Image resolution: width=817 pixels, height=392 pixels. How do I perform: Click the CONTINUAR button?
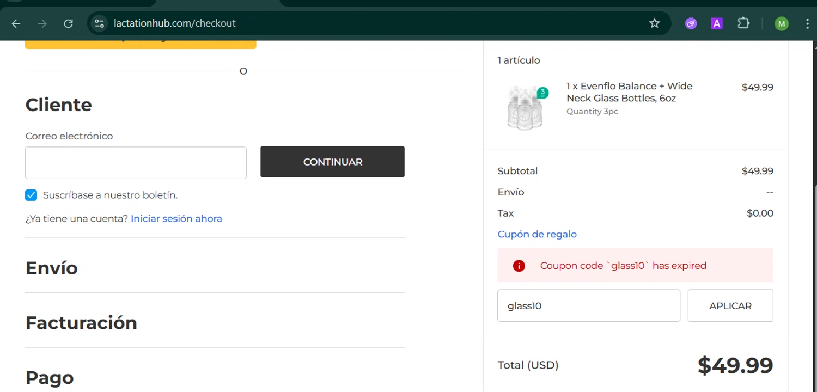pyautogui.click(x=332, y=162)
